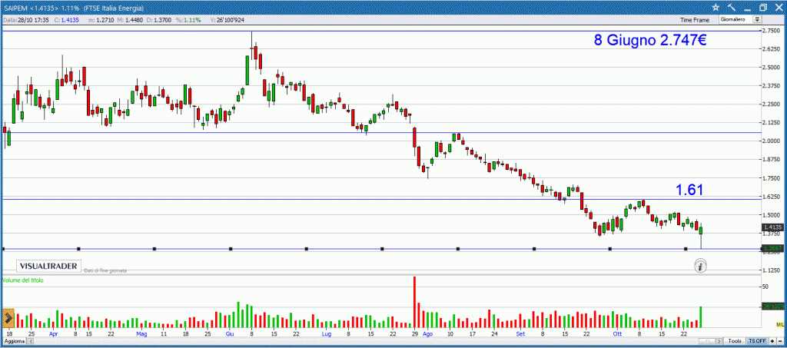
Task: Click the 'Giu' month label on time axis
Action: point(229,333)
